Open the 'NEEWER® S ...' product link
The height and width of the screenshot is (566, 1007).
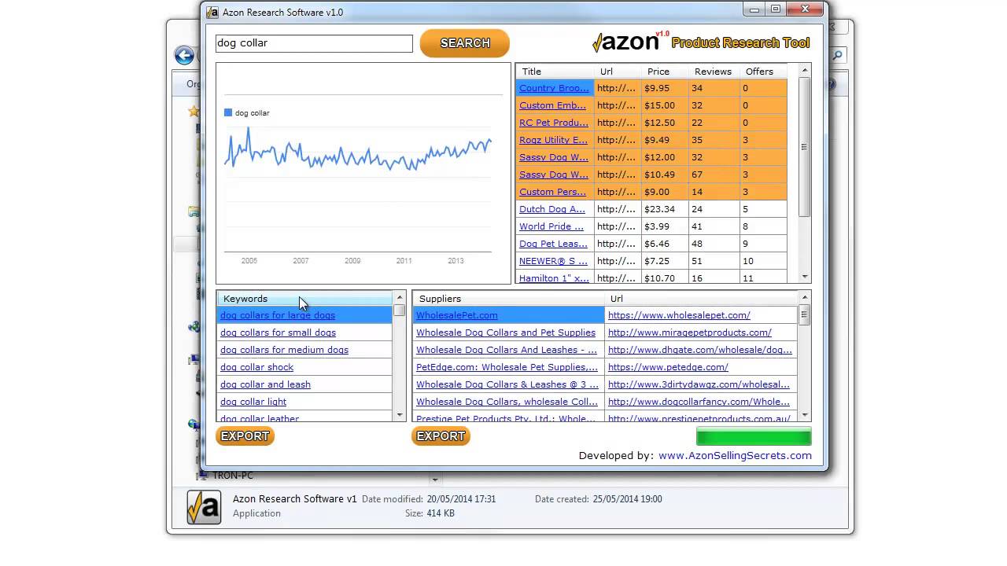(553, 261)
